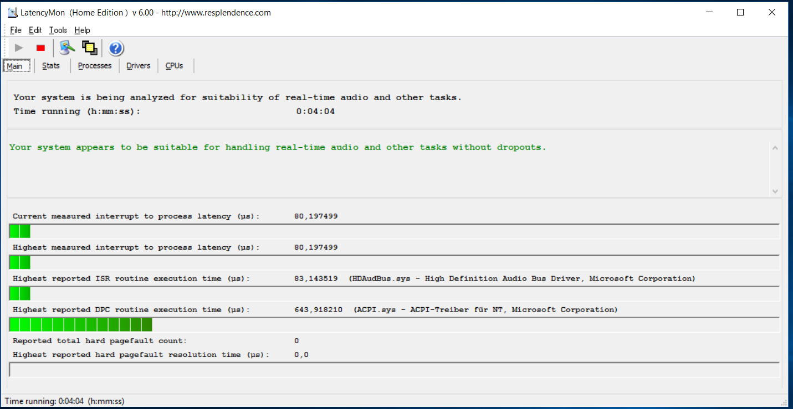Maximize the LatencyMon window
Screen dimensions: 793x409
[740, 12]
